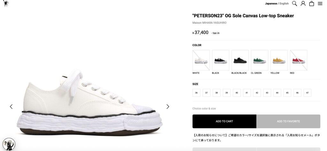
Task: Select size 36
Action: (196, 93)
